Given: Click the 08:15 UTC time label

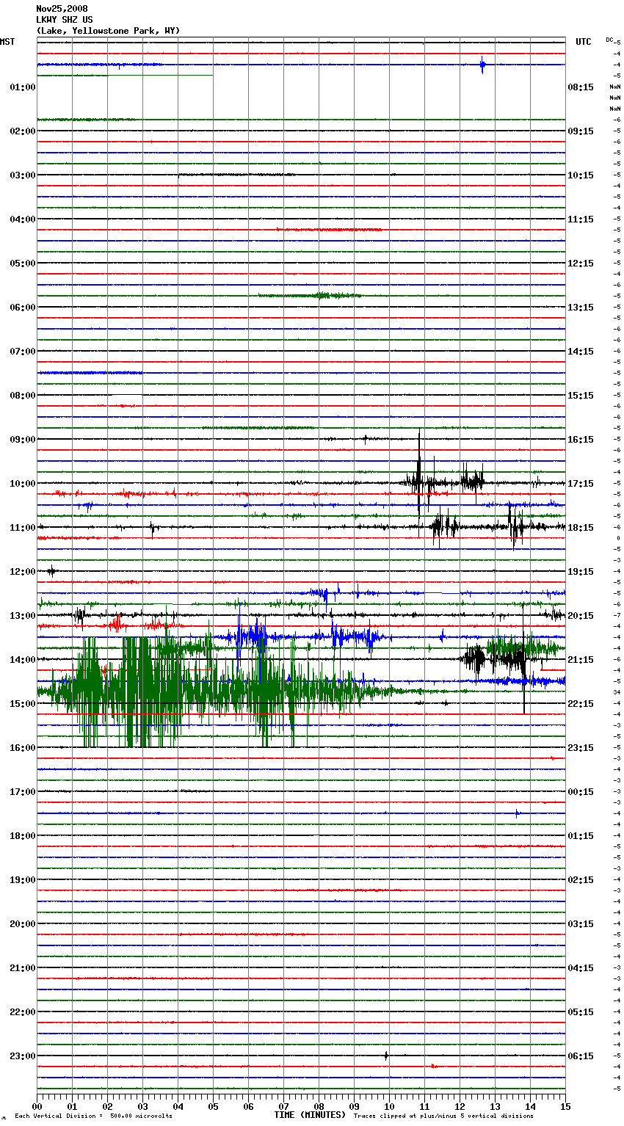Looking at the screenshot, I should pos(581,87).
